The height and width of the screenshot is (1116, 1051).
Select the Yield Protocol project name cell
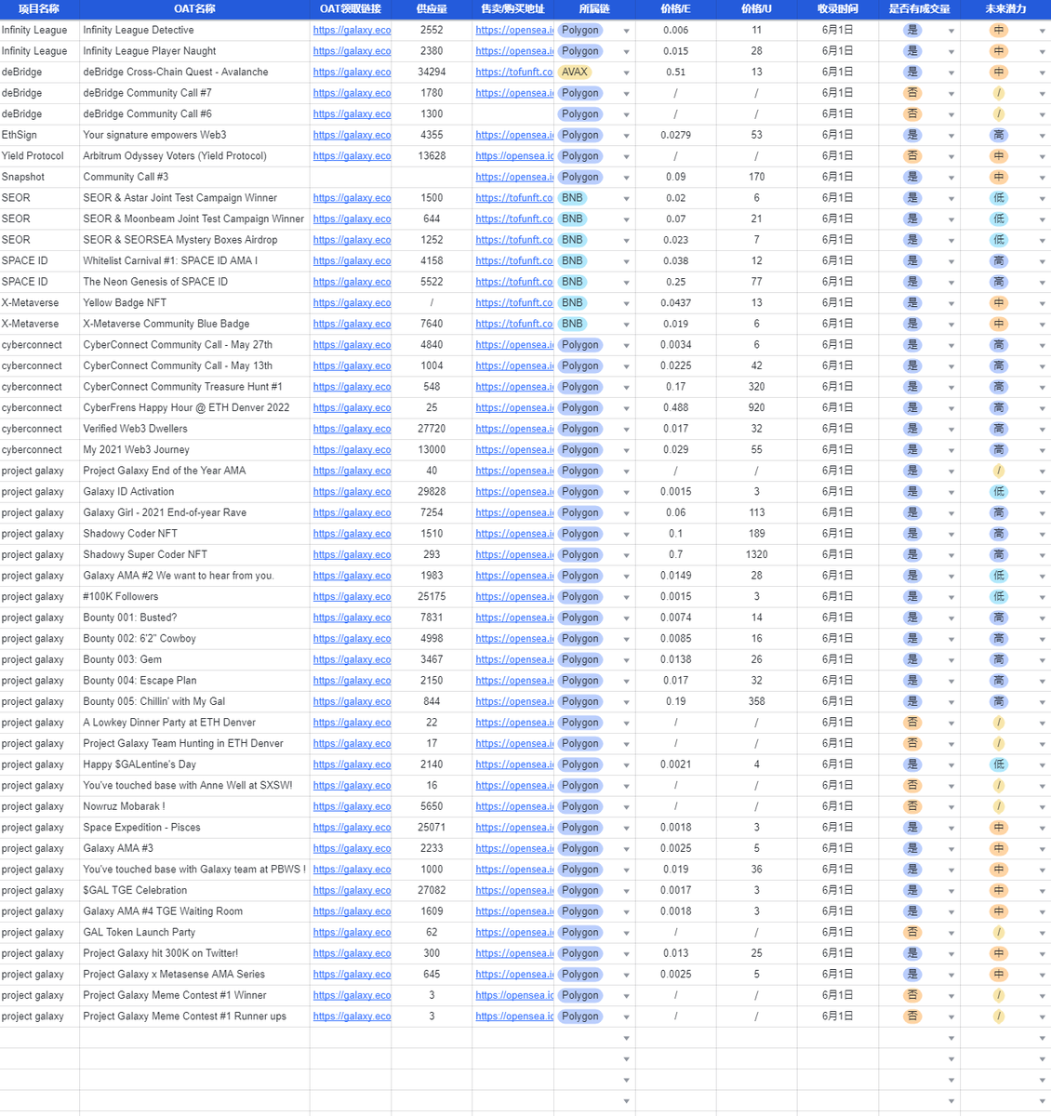coord(39,155)
